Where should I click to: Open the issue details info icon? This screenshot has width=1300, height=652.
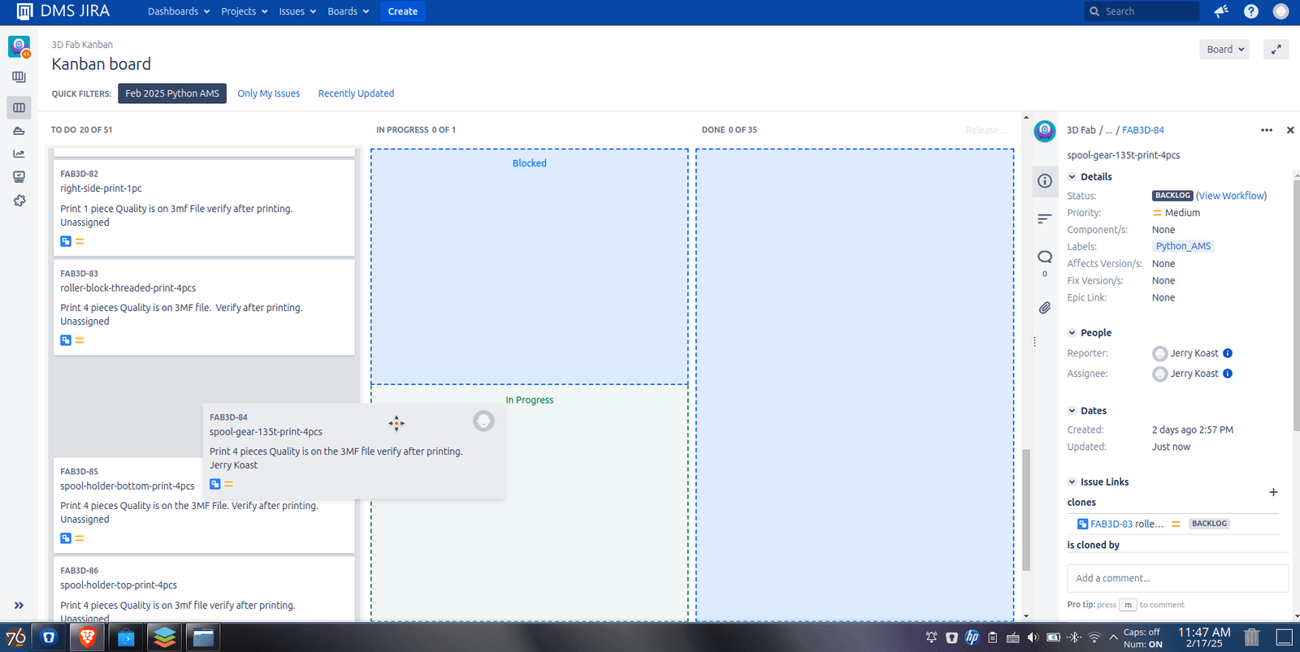[x=1045, y=181]
